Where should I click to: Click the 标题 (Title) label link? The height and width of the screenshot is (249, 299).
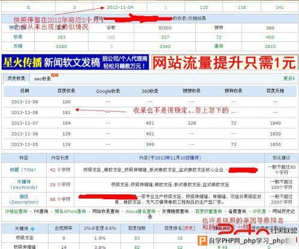(x=23, y=170)
